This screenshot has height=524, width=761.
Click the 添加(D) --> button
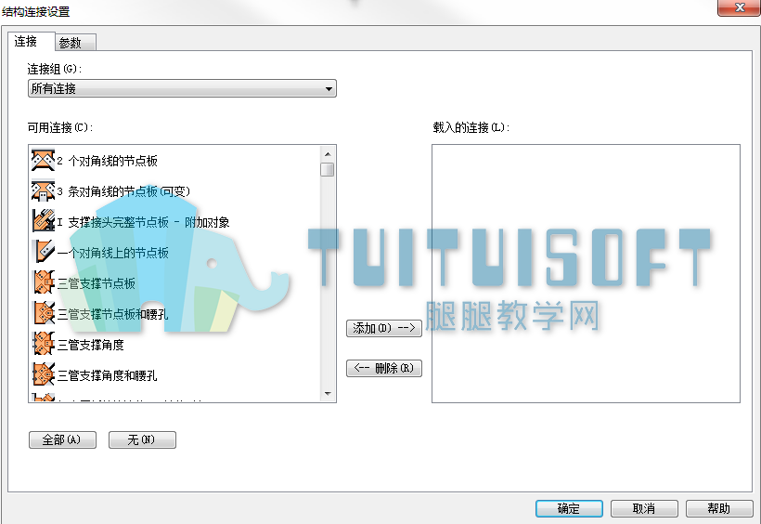pyautogui.click(x=384, y=328)
